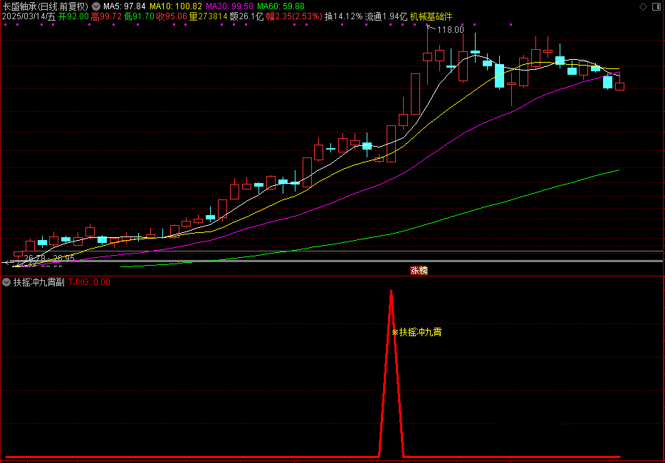
Task: Open the dropdown arrow beside 长盛轴承 title
Action: [x=95, y=6]
